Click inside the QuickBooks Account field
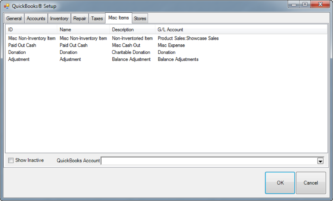Image resolution: width=333 pixels, height=201 pixels. 208,161
